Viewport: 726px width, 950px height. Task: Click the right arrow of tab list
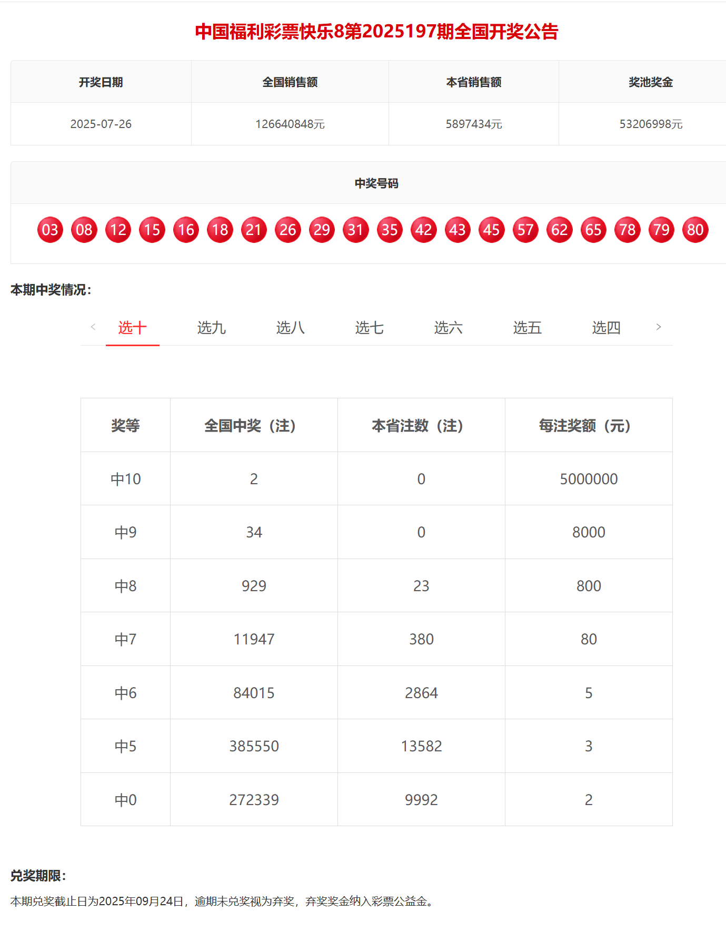[658, 327]
